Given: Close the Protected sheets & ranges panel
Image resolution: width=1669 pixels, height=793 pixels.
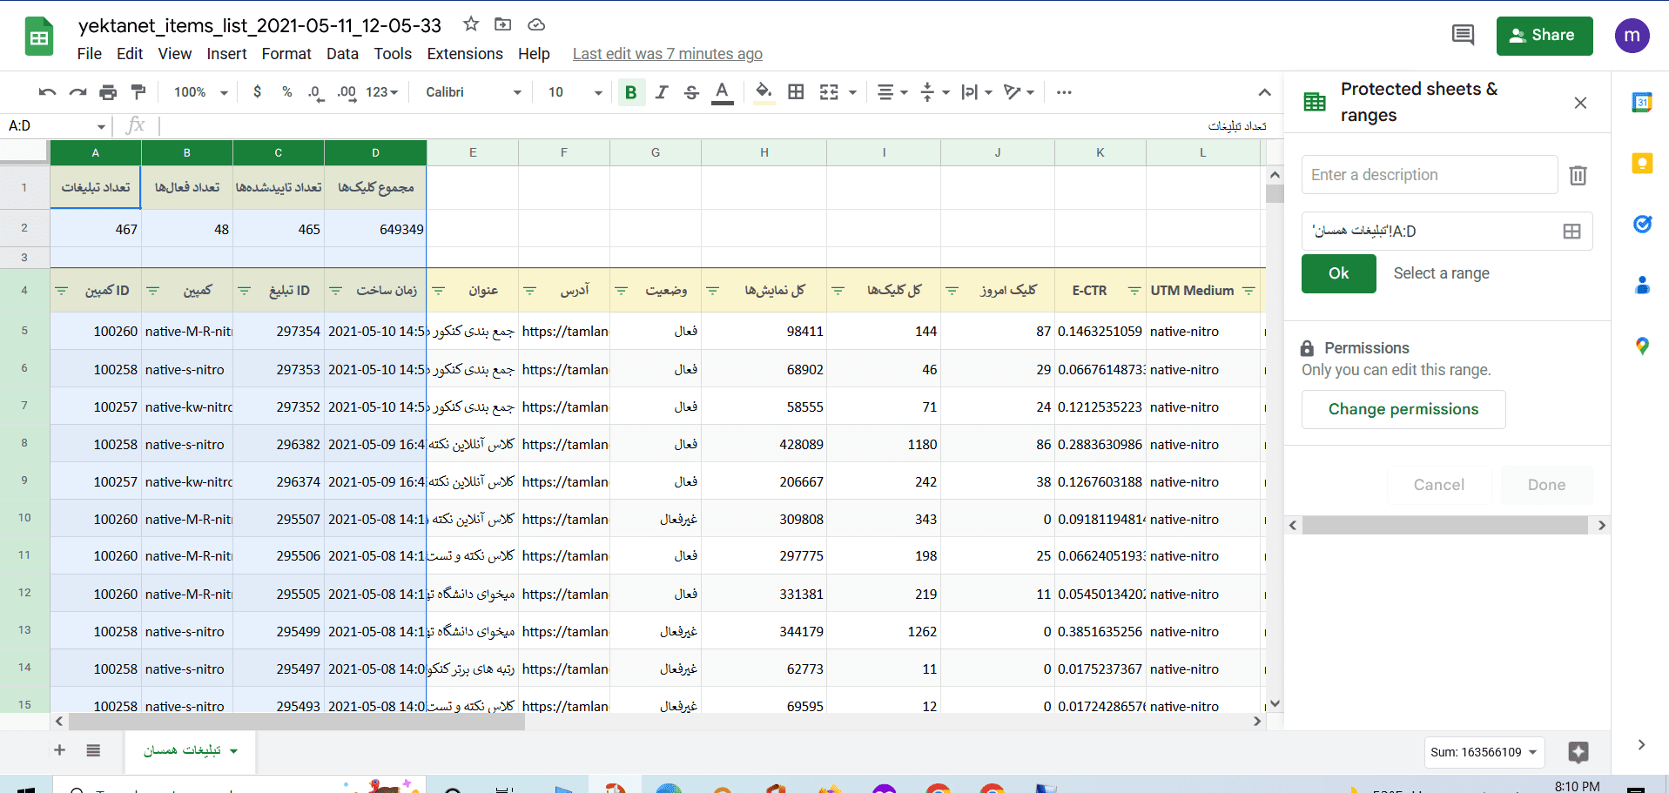Looking at the screenshot, I should point(1580,103).
